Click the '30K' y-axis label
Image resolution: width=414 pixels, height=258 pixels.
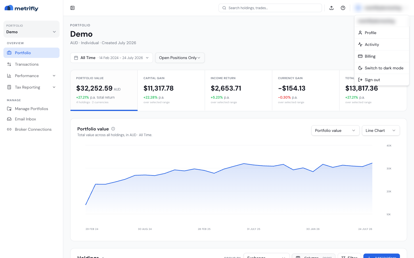click(389, 169)
